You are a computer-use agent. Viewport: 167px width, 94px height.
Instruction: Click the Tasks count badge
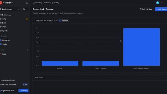[27, 19]
